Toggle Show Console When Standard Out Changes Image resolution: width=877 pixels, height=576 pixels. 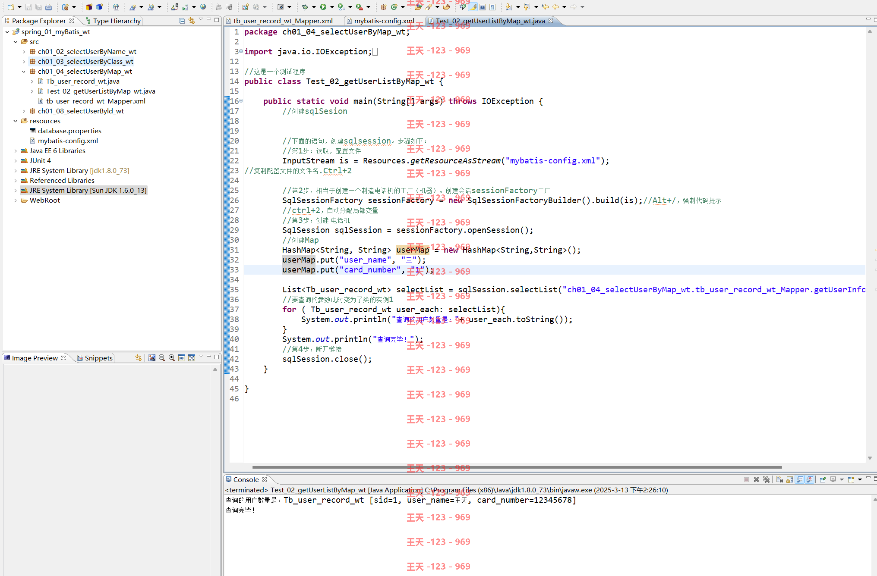coord(800,479)
